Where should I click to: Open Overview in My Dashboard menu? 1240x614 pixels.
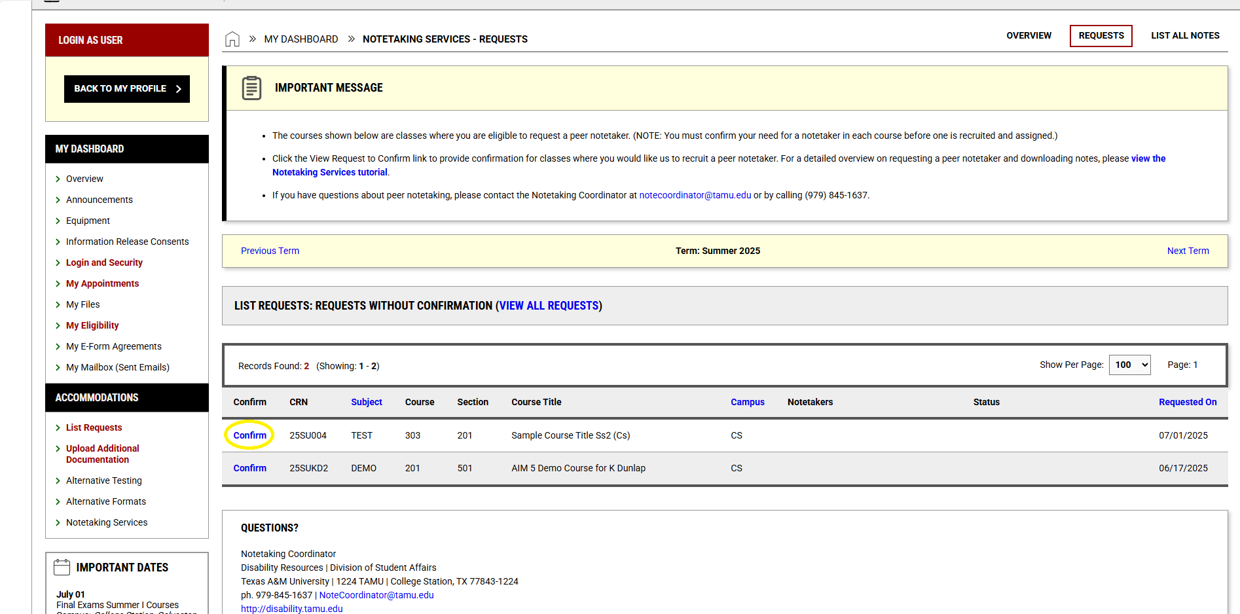84,179
